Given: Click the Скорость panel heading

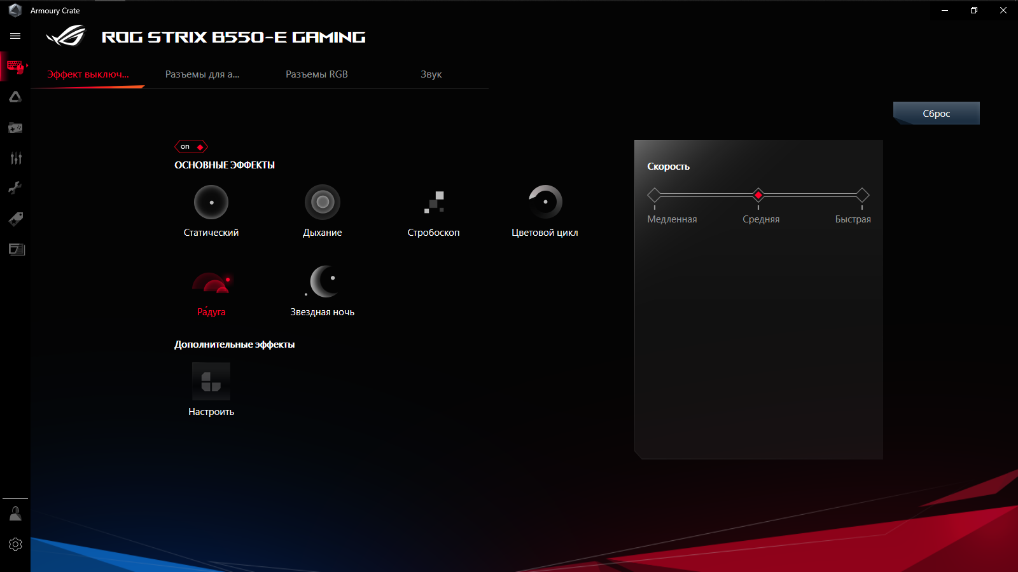Looking at the screenshot, I should coord(669,167).
